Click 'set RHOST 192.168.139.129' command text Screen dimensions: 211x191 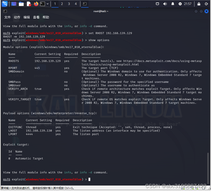pos(110,33)
